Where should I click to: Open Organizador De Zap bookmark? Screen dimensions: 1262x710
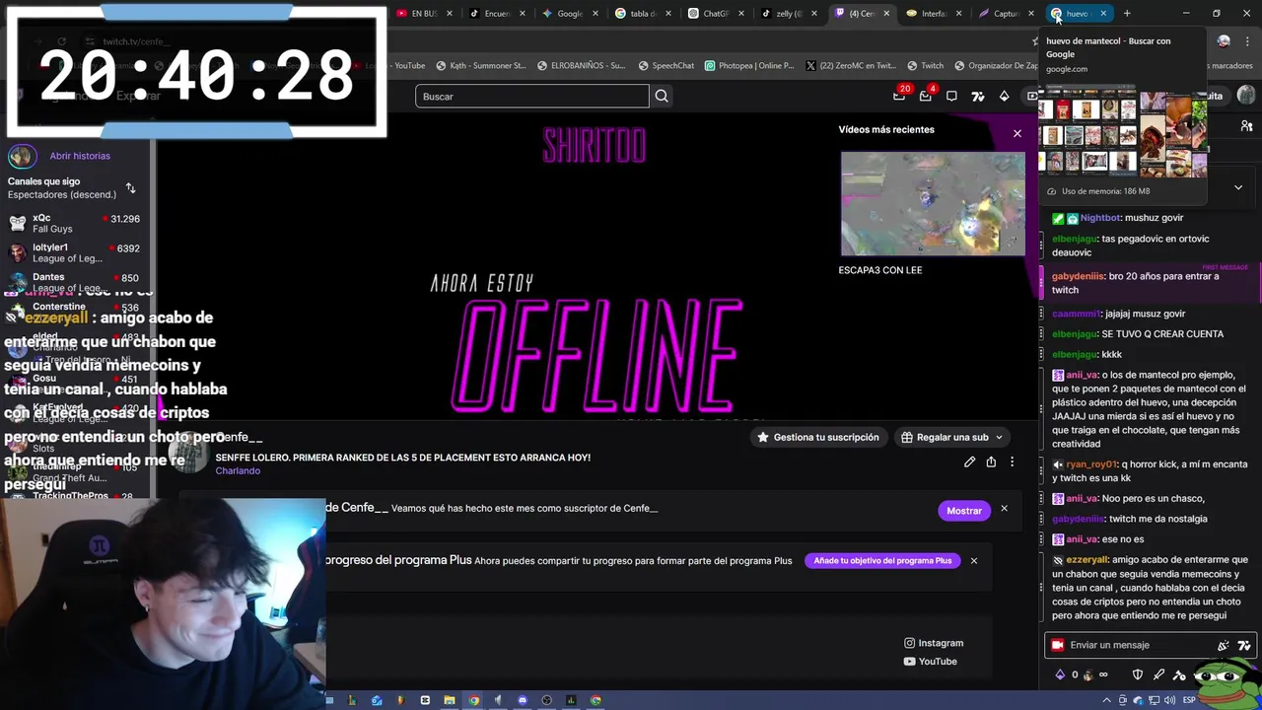coord(997,66)
